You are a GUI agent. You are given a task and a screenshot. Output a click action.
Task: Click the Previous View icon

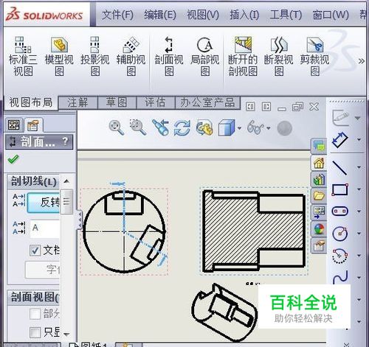pyautogui.click(x=160, y=127)
